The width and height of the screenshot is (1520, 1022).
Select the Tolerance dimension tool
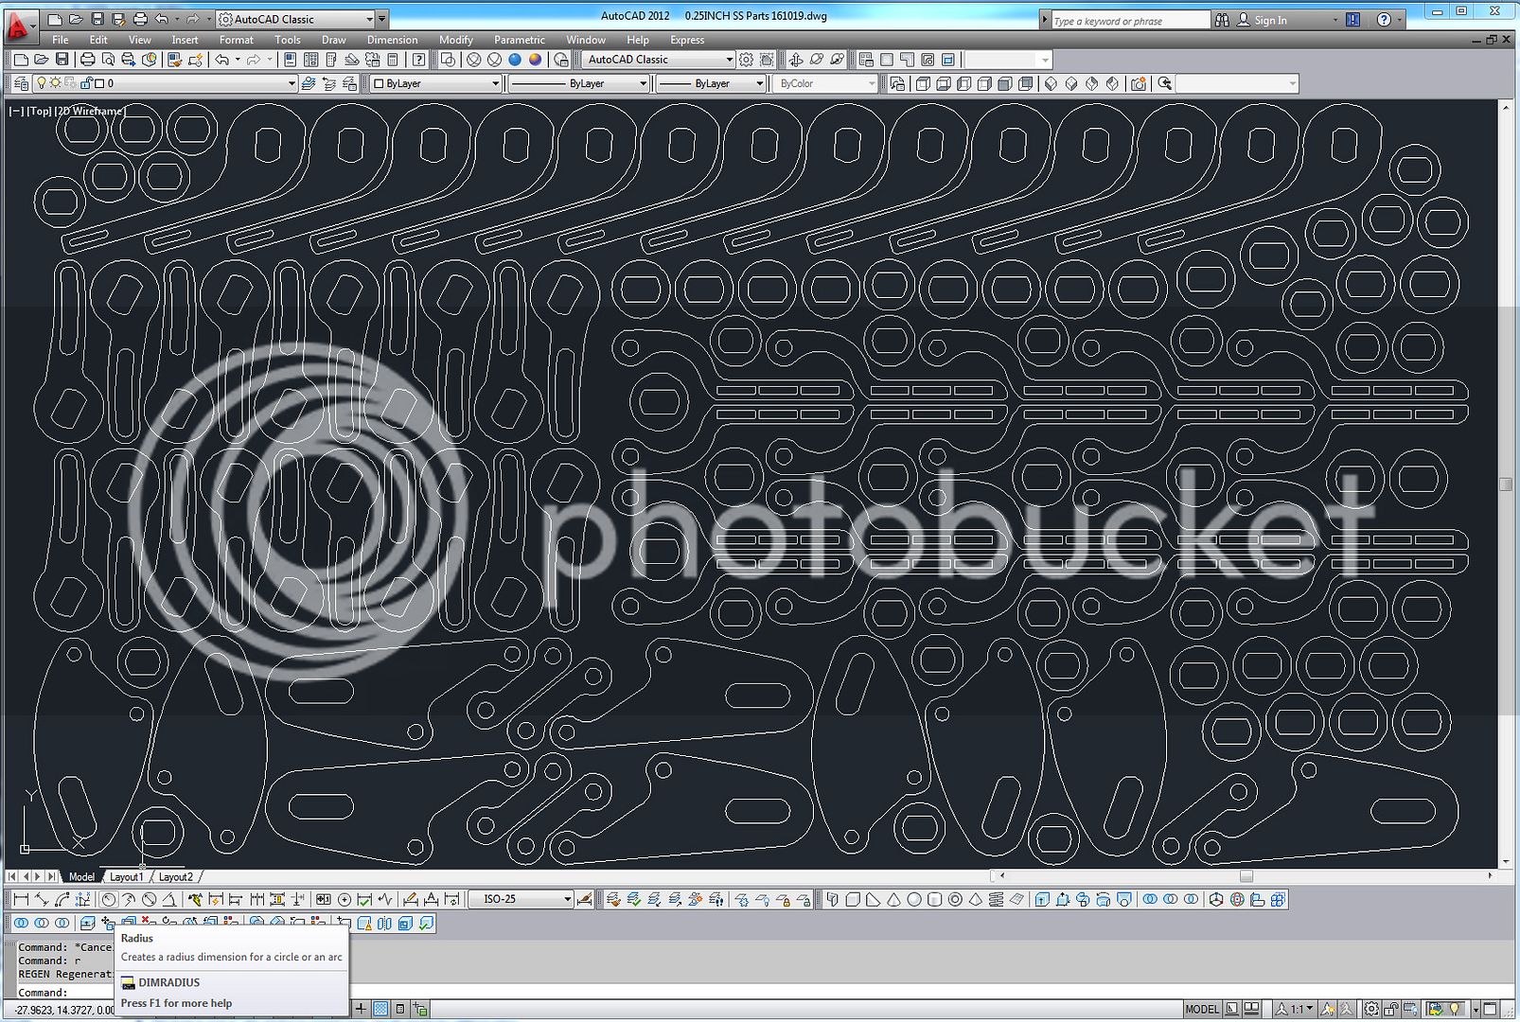(x=324, y=899)
